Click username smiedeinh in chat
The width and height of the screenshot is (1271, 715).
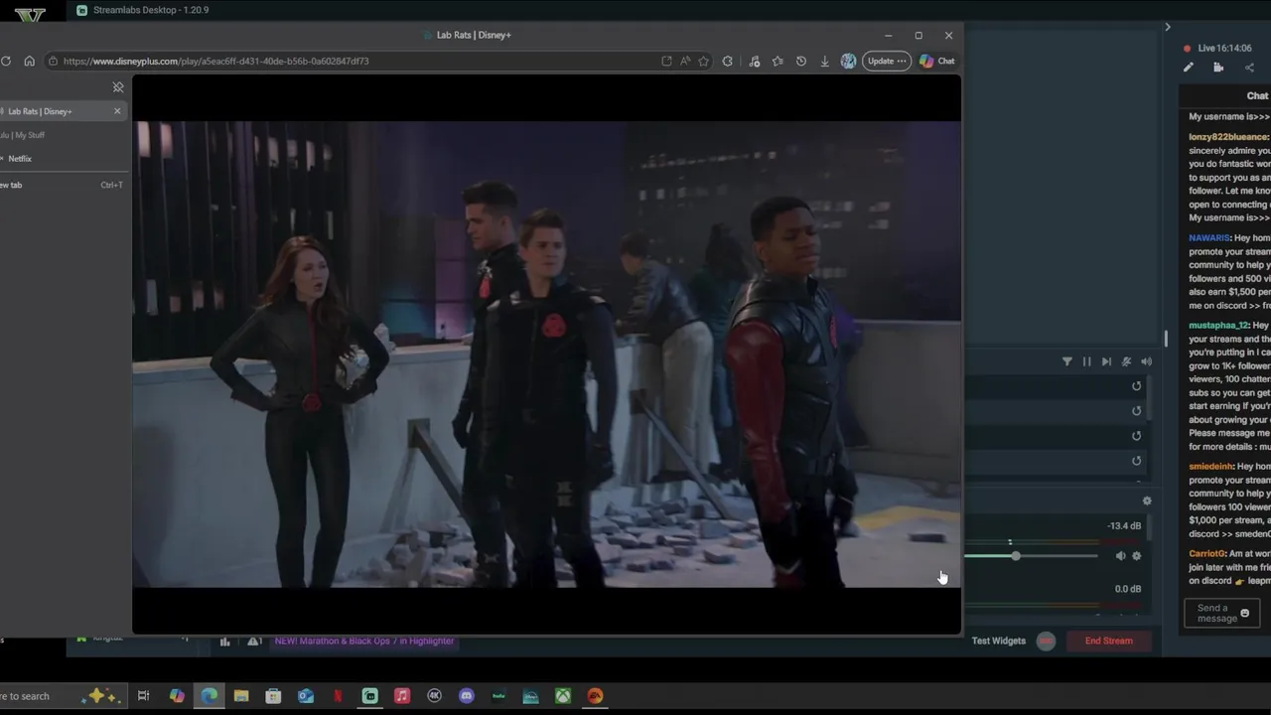coord(1210,467)
